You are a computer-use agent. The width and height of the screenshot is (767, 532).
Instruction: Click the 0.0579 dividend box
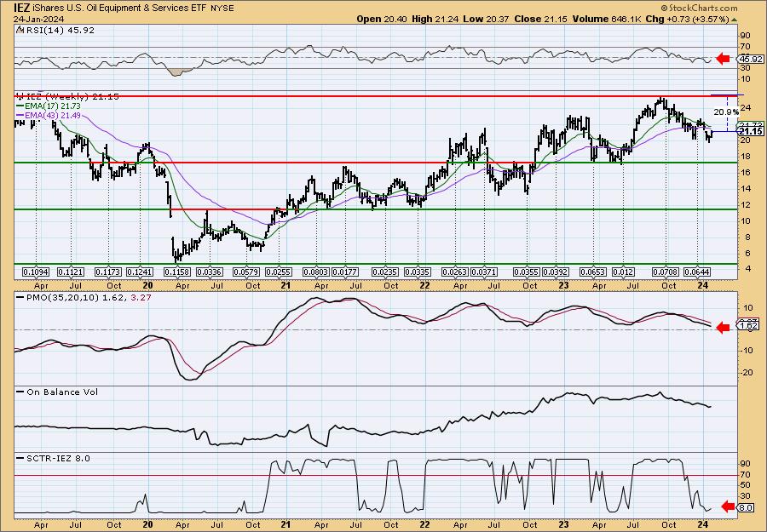click(246, 272)
